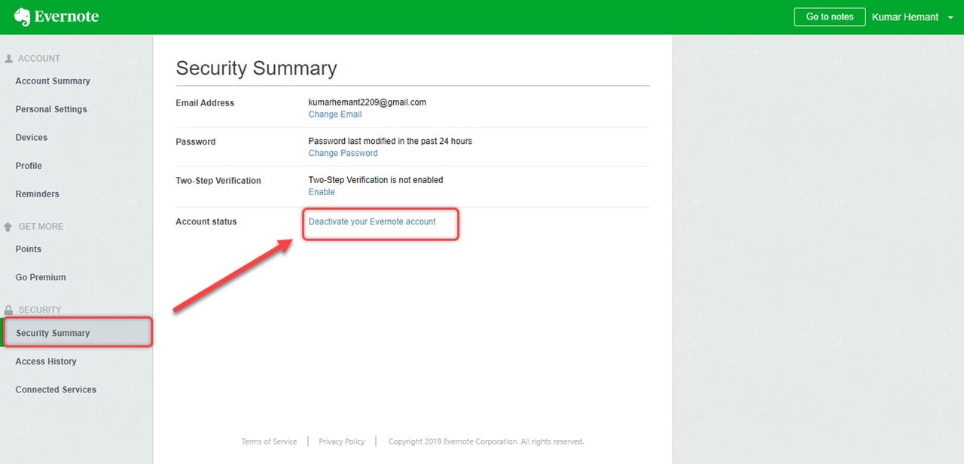Screen dimensions: 964x464
Task: Select Go Premium in the sidebar
Action: 41,277
